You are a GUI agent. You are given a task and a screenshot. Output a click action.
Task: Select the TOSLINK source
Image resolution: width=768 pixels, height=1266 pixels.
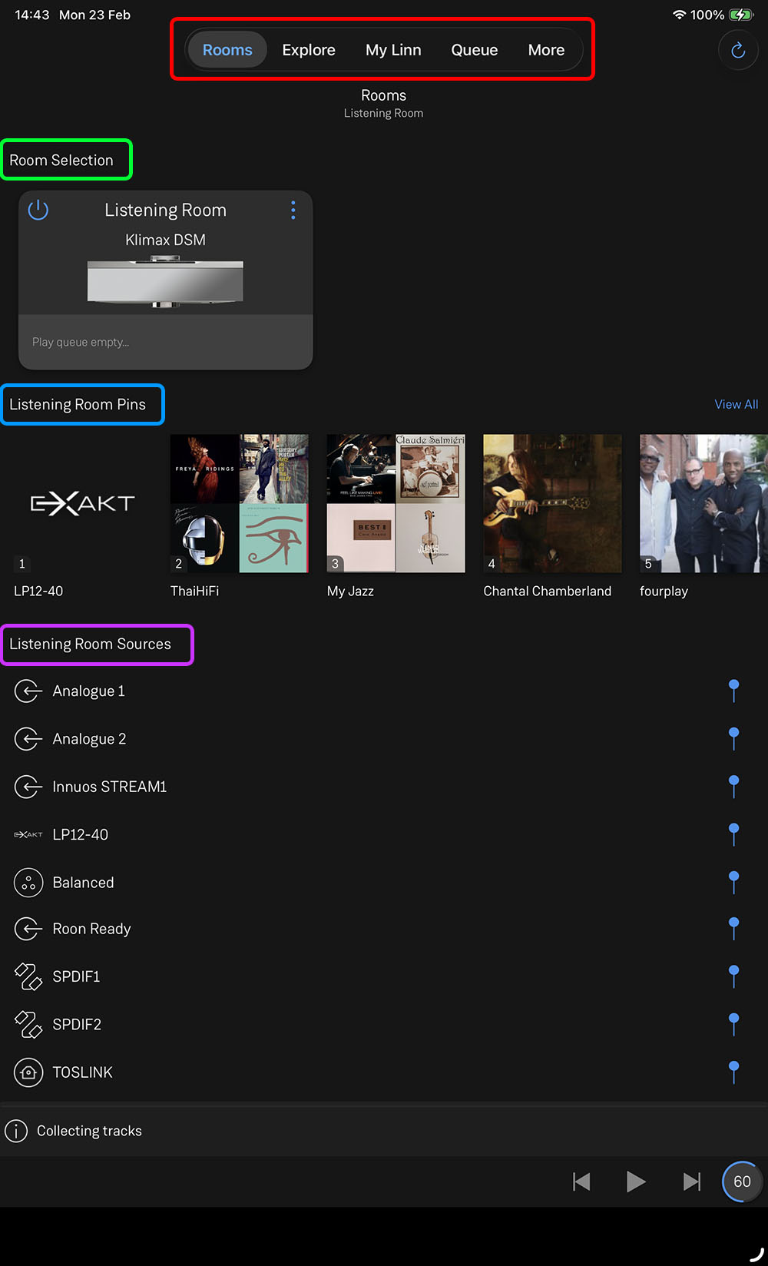[82, 1072]
